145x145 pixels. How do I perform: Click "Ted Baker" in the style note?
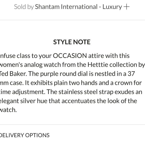coord(13,74)
